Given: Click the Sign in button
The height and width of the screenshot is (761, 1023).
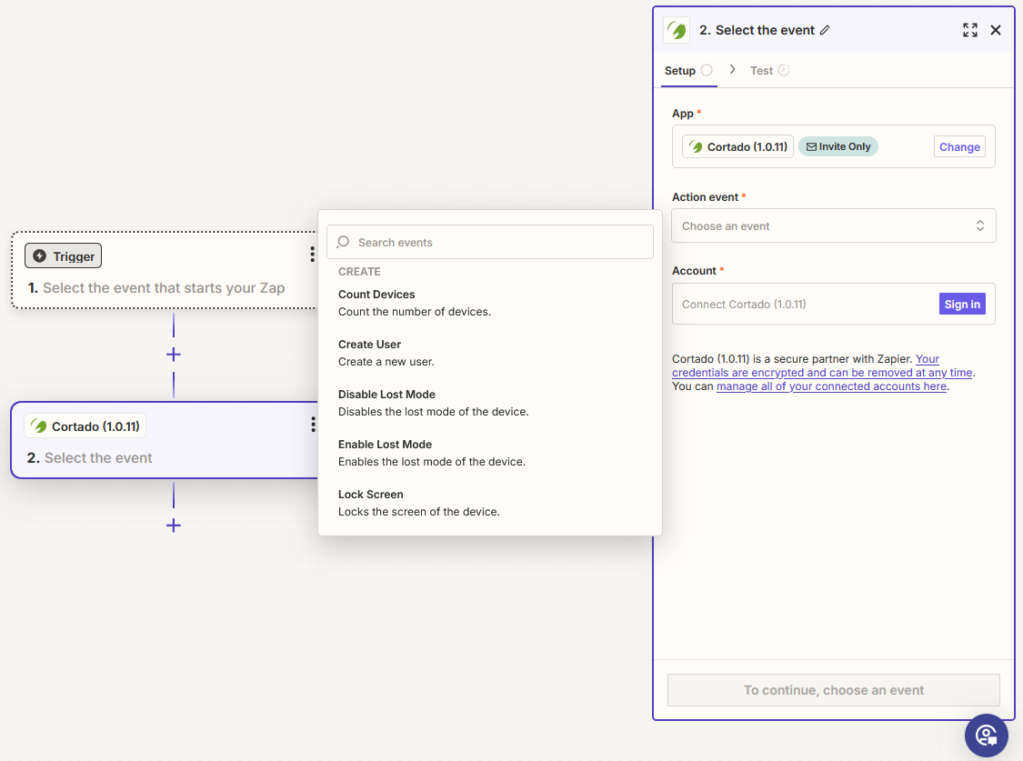Looking at the screenshot, I should tap(962, 304).
